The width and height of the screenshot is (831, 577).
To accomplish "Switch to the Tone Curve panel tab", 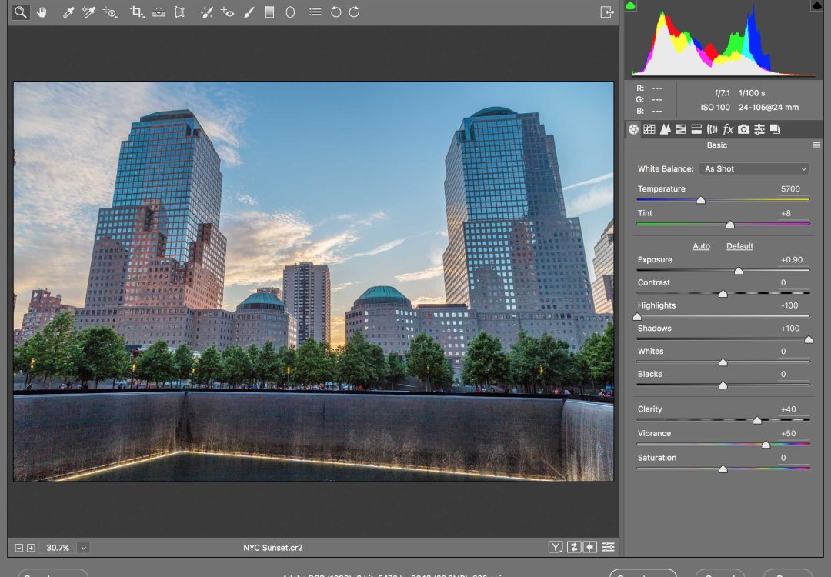I will [649, 129].
